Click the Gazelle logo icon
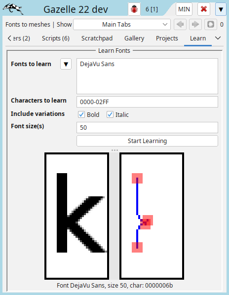This screenshot has height=295, width=229. pyautogui.click(x=13, y=9)
